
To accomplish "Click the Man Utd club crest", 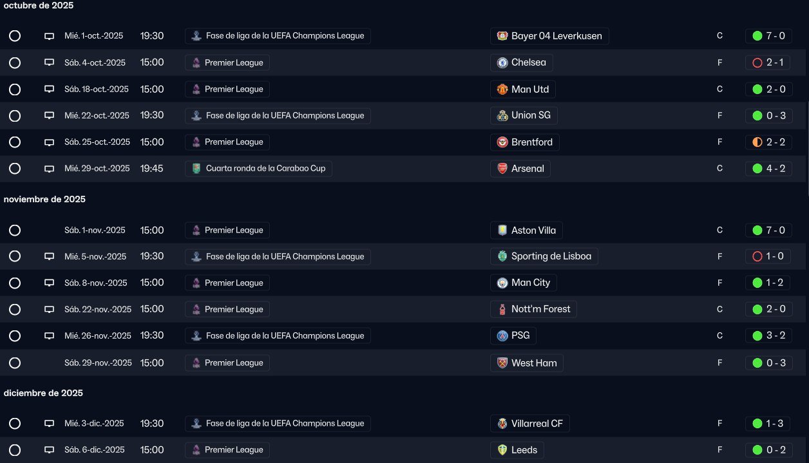I will [502, 89].
